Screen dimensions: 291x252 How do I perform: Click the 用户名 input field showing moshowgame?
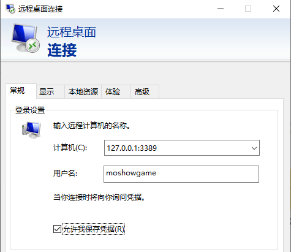tap(181, 174)
